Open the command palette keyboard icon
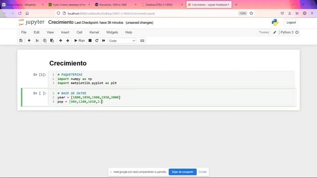The width and height of the screenshot is (317, 178). coord(142,41)
